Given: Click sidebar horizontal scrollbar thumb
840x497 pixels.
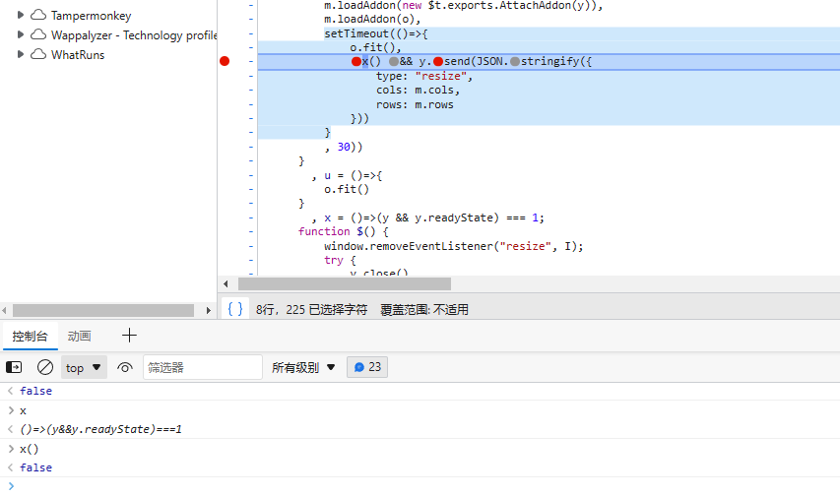Looking at the screenshot, I should [103, 310].
